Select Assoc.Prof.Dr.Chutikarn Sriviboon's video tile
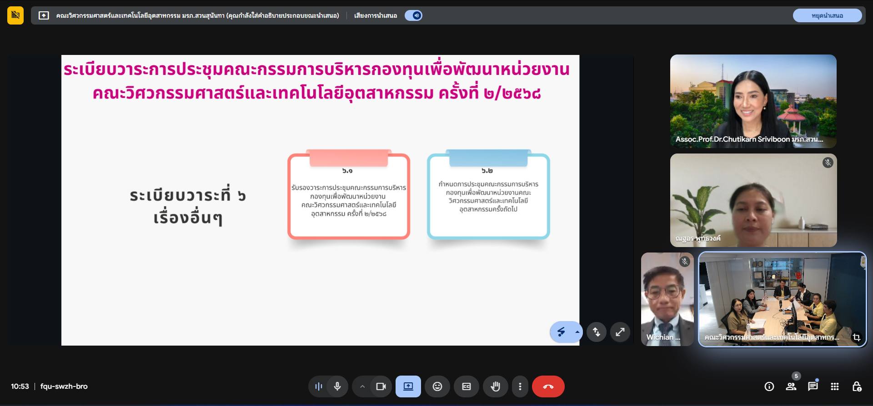The image size is (873, 406). coord(753,101)
